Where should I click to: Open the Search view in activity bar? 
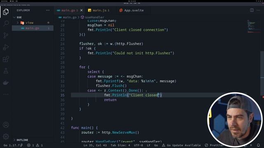click(x=6, y=23)
